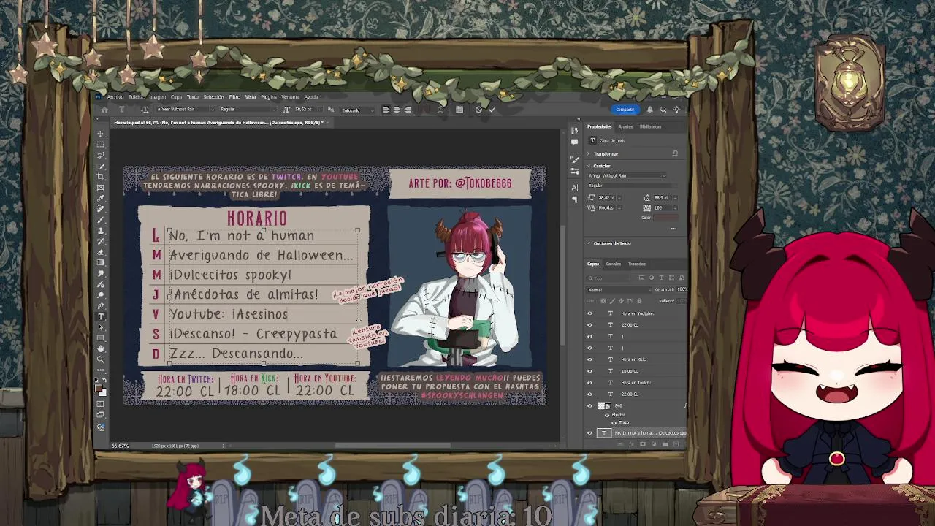Image resolution: width=935 pixels, height=526 pixels.
Task: Click the zoom percentage field 66,67%
Action: pos(120,446)
